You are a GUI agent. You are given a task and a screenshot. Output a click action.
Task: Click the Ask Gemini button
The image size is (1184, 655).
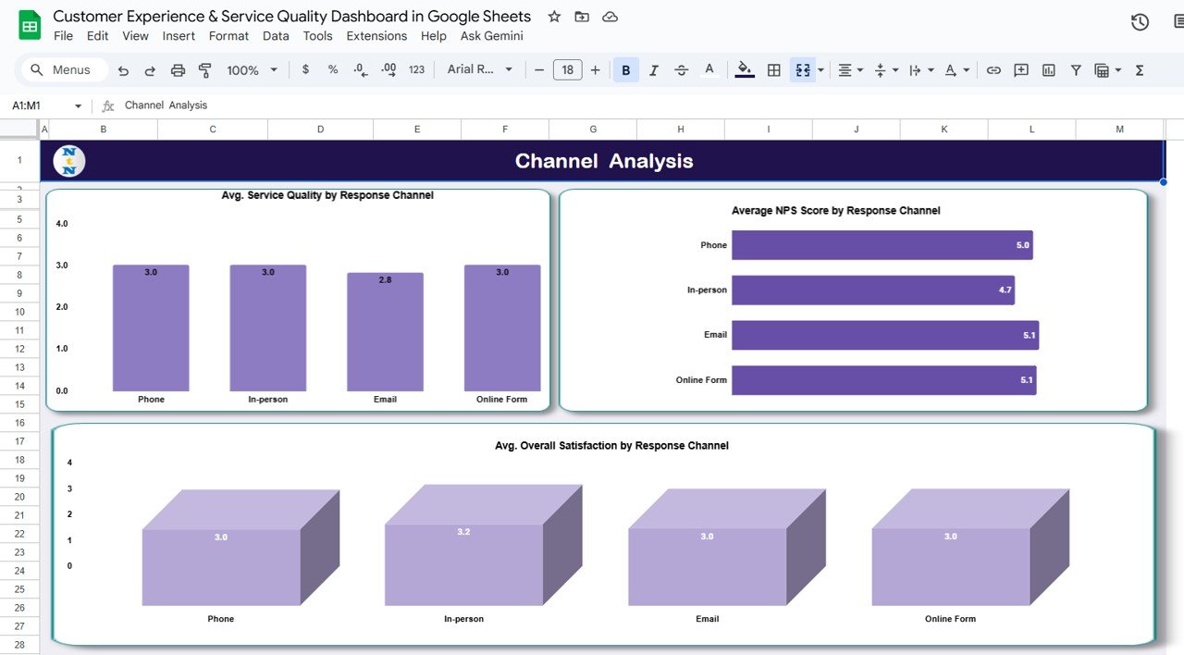491,36
